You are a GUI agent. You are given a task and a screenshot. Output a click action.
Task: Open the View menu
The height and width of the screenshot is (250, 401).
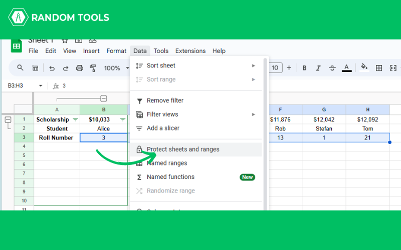click(70, 51)
